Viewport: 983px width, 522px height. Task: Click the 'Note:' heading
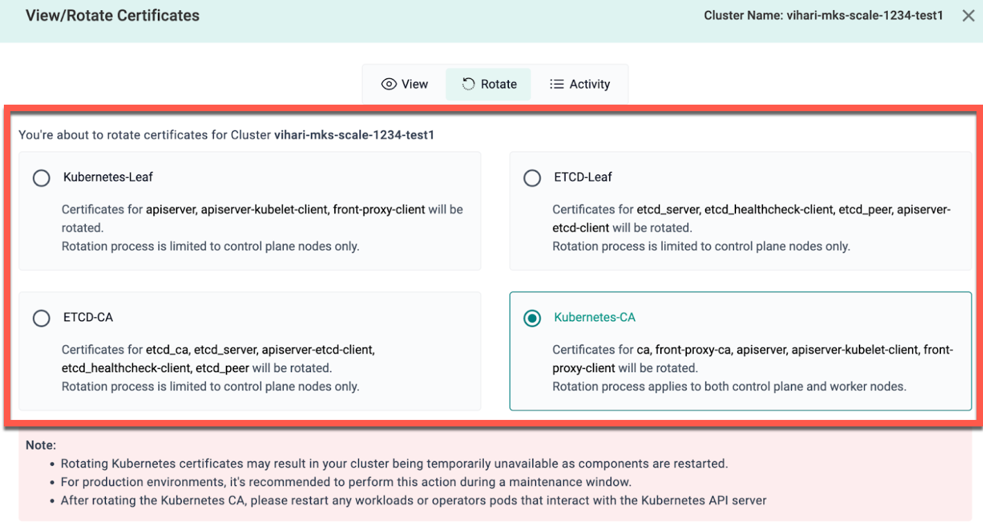[41, 445]
